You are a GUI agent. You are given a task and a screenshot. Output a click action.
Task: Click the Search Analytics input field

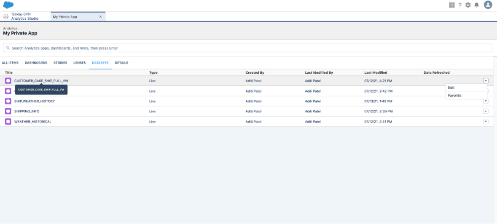tap(248, 48)
